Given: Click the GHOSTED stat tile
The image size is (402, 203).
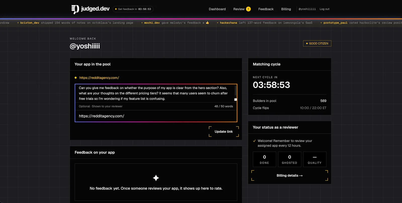Looking at the screenshot, I should (289, 159).
